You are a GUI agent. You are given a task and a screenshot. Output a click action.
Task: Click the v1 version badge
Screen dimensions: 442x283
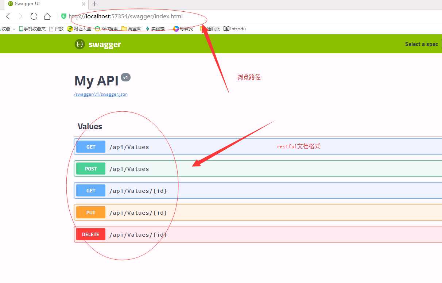125,77
